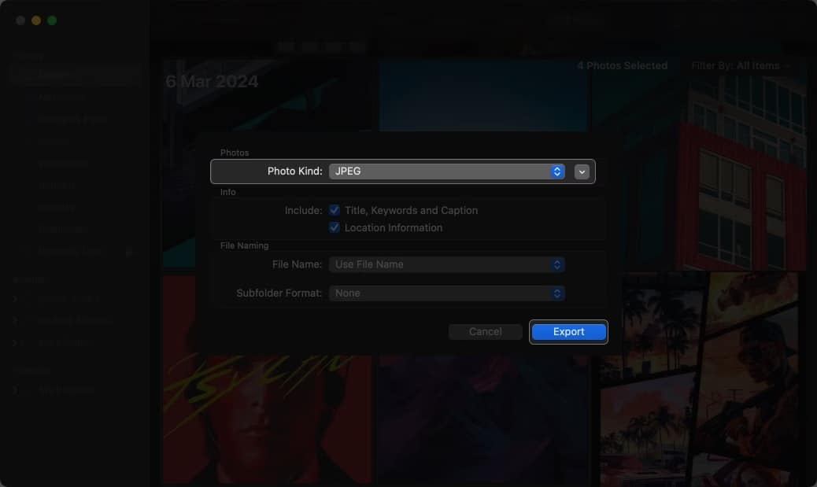Click the File Naming section label
Image resolution: width=817 pixels, height=487 pixels.
[x=244, y=245]
